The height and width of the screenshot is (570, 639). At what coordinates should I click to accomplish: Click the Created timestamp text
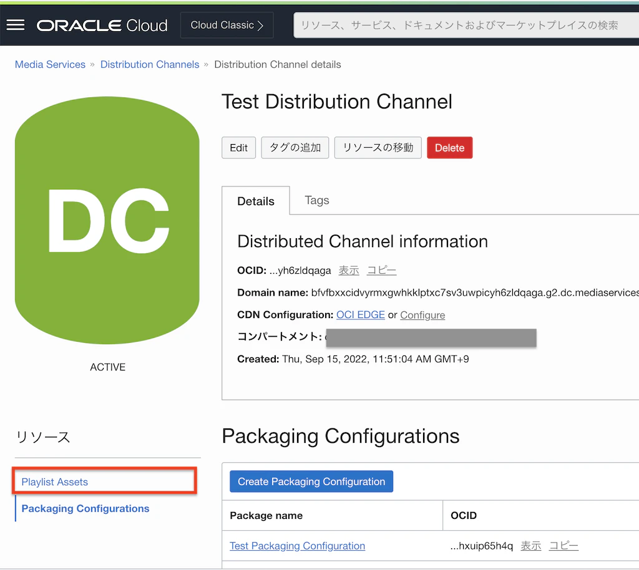[x=375, y=359]
